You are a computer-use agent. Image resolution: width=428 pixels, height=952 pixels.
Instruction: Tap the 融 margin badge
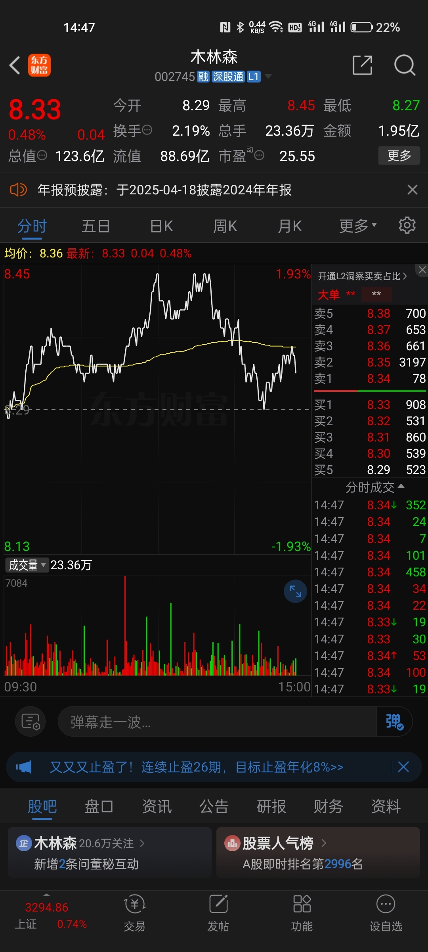pyautogui.click(x=203, y=77)
